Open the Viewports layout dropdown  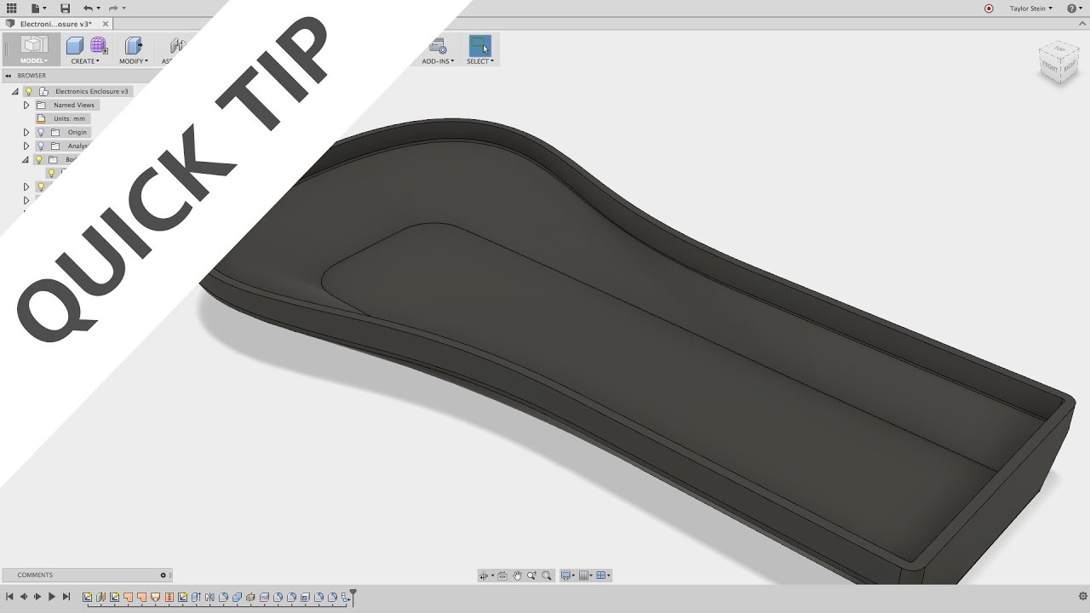(603, 576)
